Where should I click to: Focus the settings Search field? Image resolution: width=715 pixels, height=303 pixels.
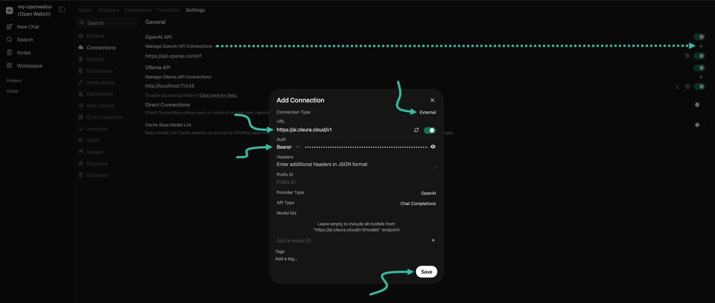[108, 23]
